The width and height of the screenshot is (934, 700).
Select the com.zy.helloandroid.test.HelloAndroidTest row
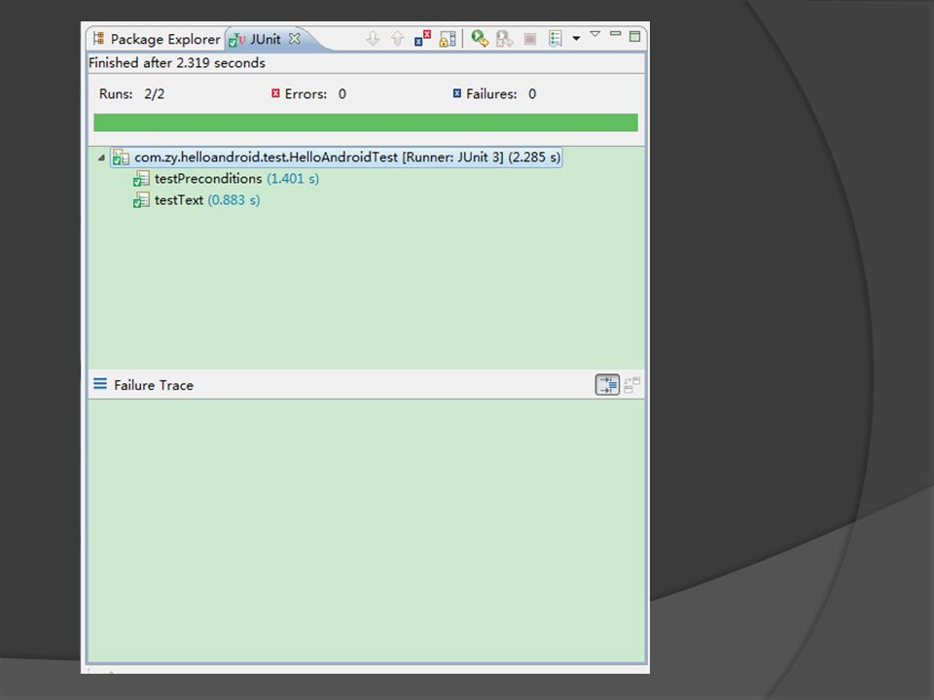pos(337,157)
